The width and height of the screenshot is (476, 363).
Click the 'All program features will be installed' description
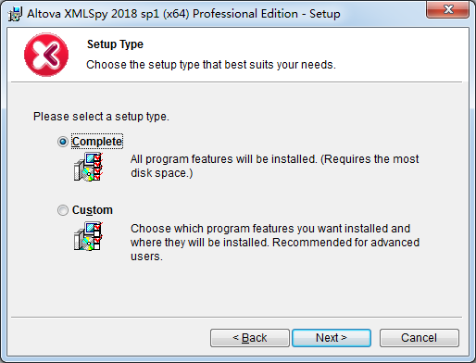click(275, 166)
